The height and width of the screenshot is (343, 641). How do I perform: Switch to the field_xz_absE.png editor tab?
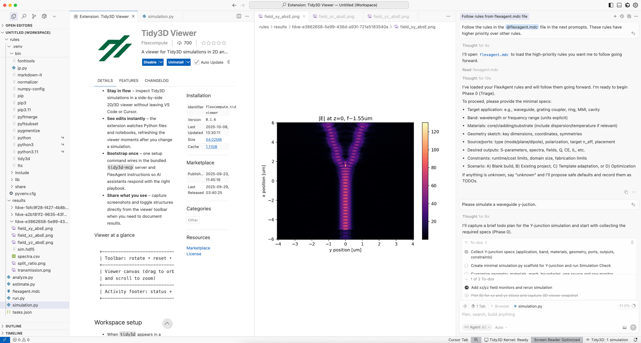(336, 16)
